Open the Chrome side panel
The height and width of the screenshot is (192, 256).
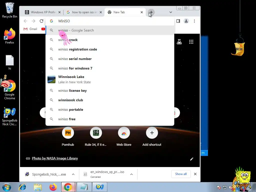click(178, 21)
